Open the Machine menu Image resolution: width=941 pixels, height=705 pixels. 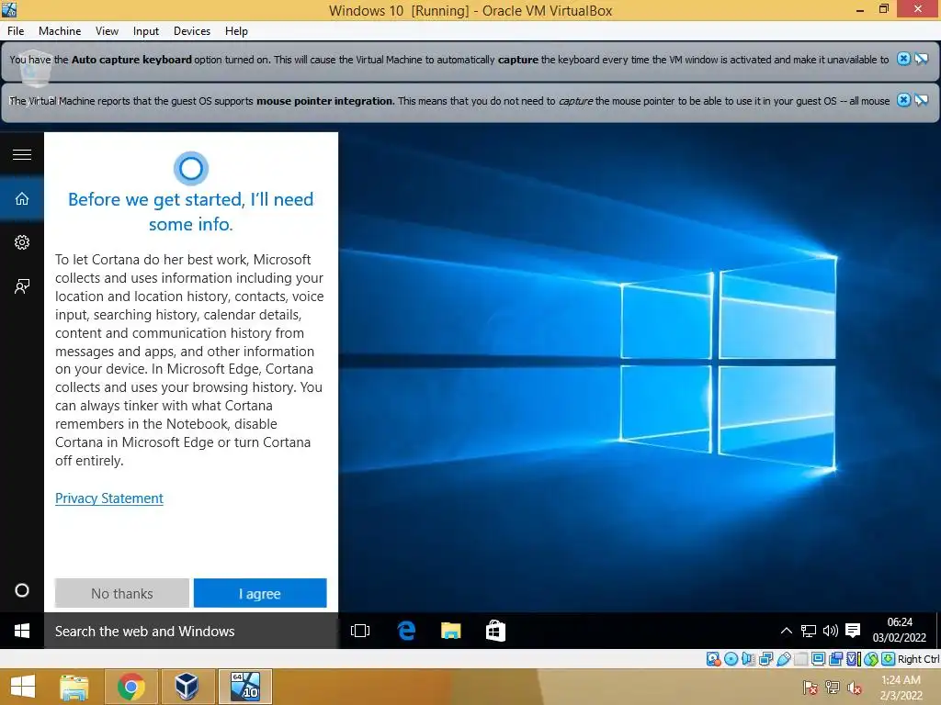click(x=60, y=31)
